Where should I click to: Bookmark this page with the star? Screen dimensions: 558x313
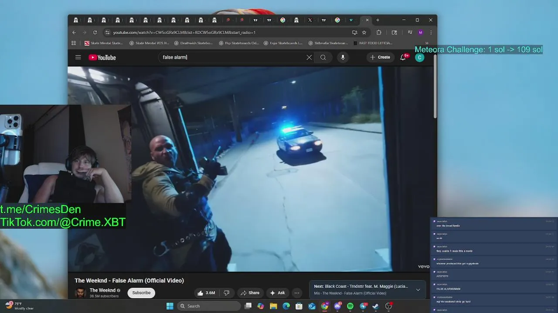click(x=364, y=32)
